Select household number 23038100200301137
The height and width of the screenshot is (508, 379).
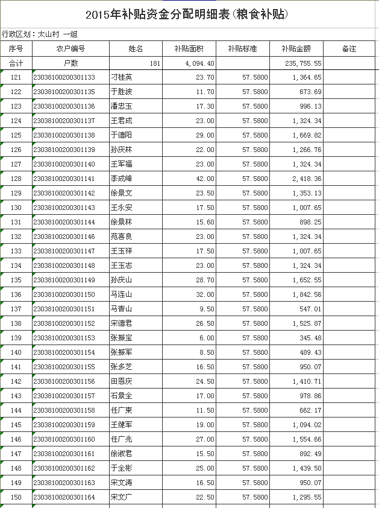(71, 121)
